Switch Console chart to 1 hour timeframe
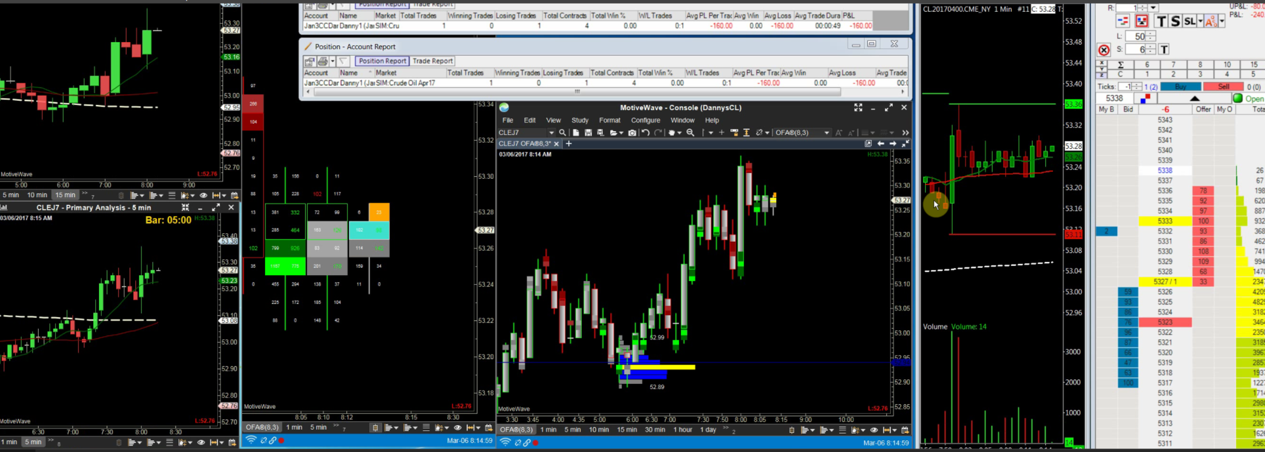The width and height of the screenshot is (1265, 452). (x=683, y=430)
